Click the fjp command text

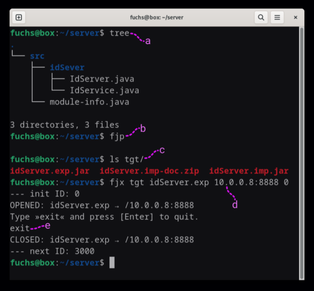coord(117,137)
